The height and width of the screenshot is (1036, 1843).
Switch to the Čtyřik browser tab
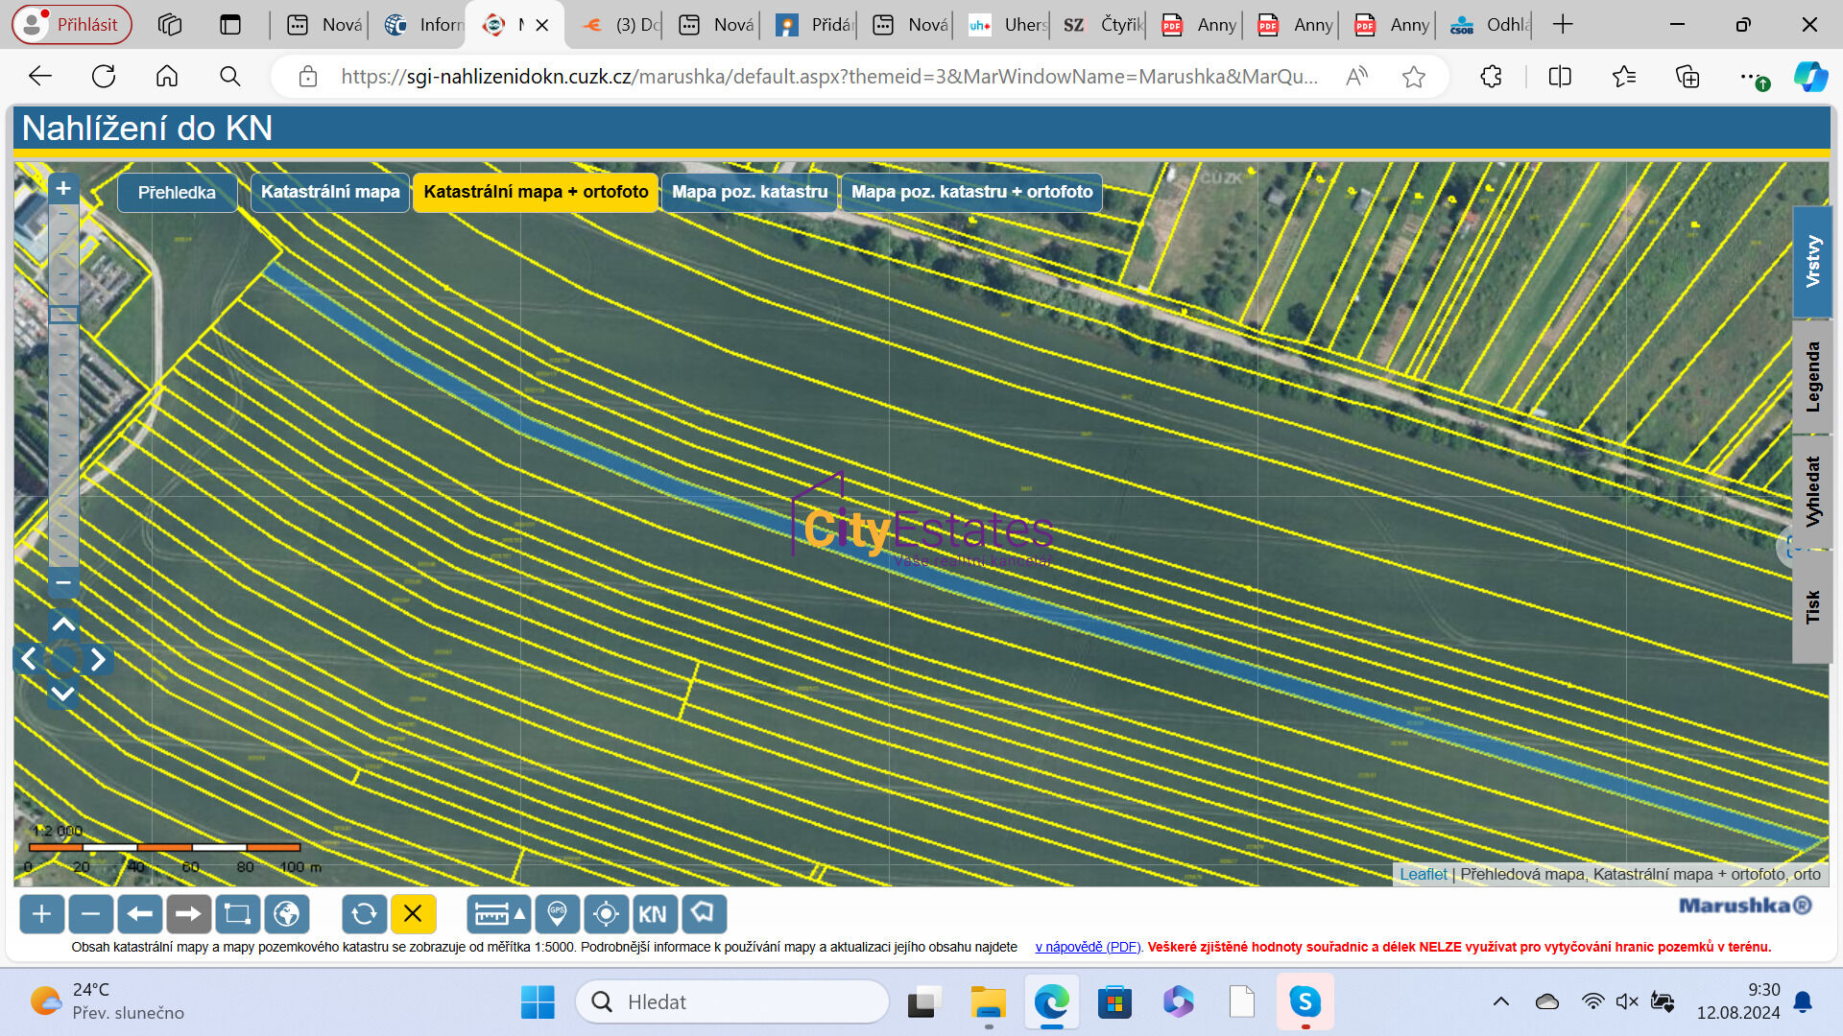(1103, 25)
